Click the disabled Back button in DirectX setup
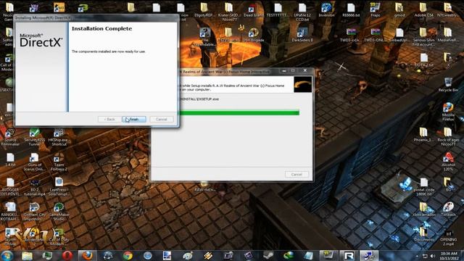464x261 pixels. [x=109, y=119]
